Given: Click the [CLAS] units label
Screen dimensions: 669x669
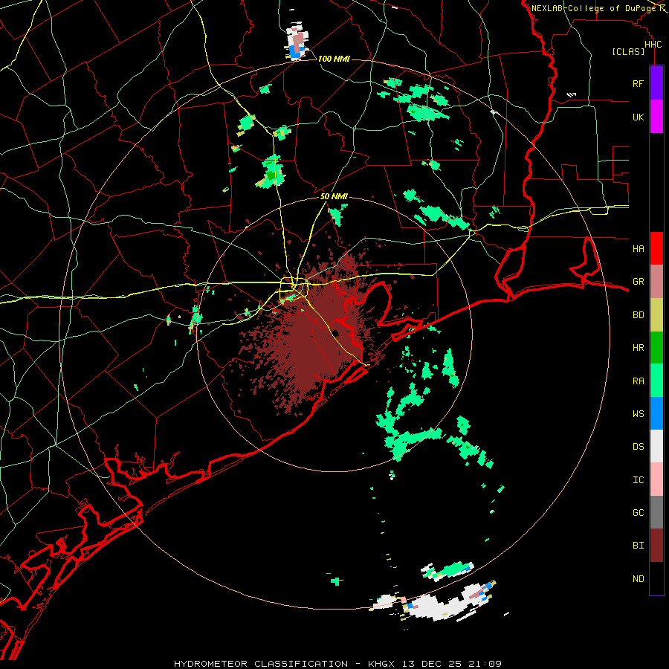Looking at the screenshot, I should pos(628,52).
